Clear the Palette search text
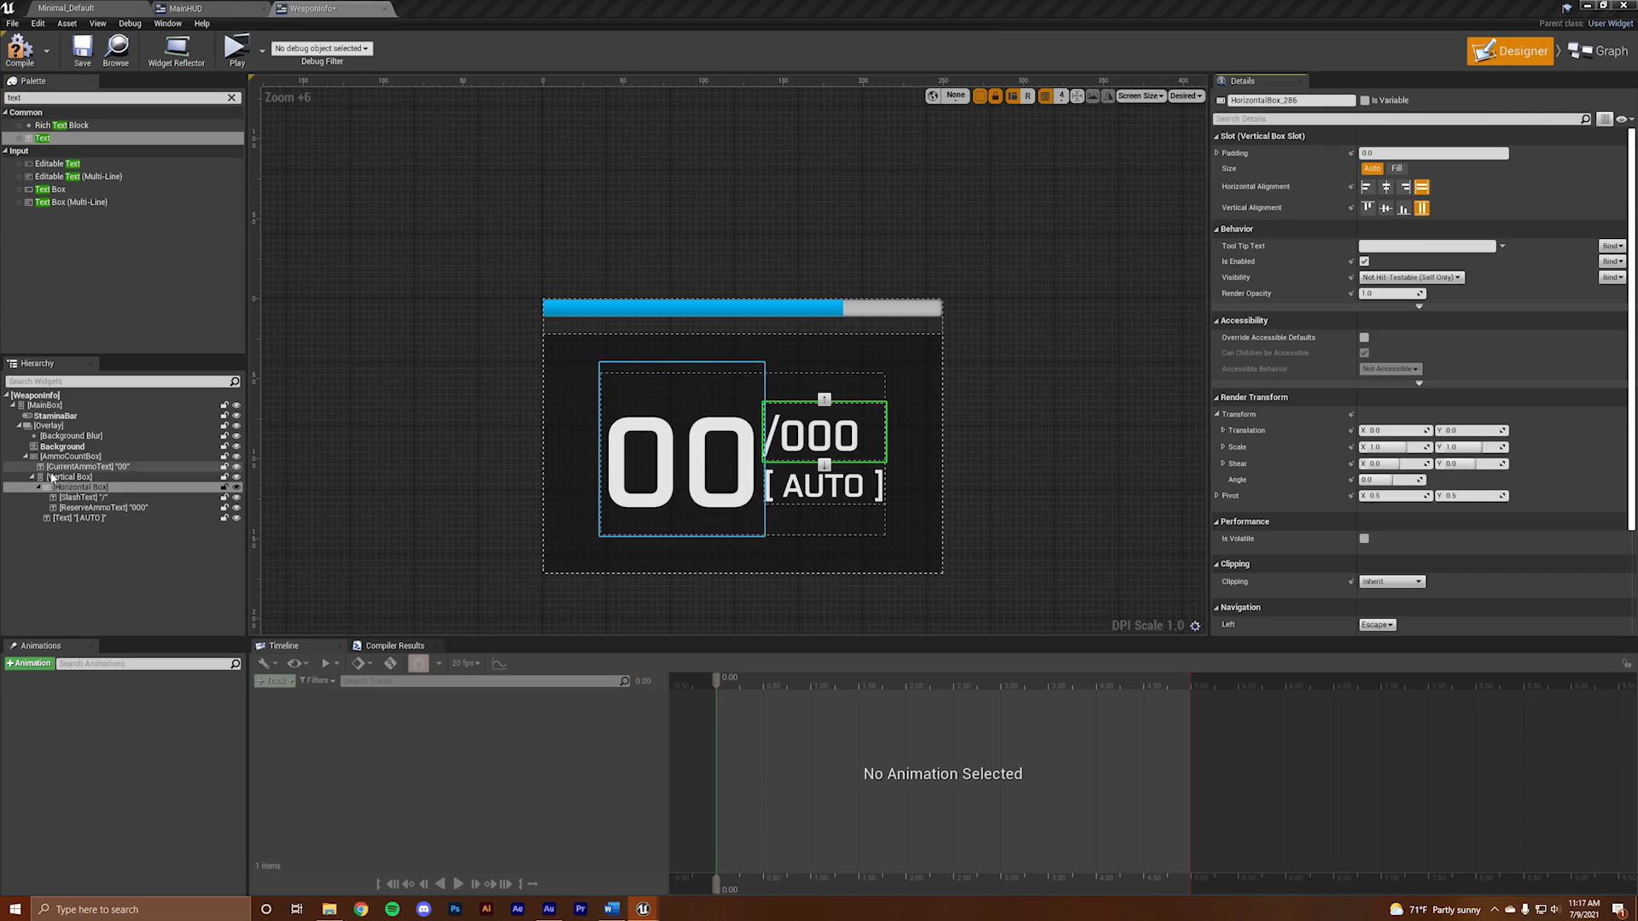Viewport: 1638px width, 921px height. pyautogui.click(x=231, y=97)
